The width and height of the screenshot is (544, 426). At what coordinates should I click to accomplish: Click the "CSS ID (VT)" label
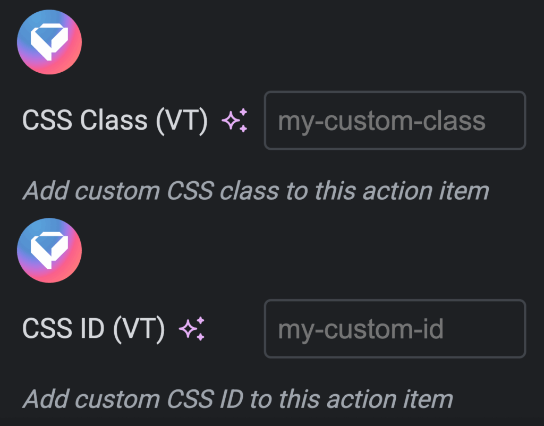[93, 329]
